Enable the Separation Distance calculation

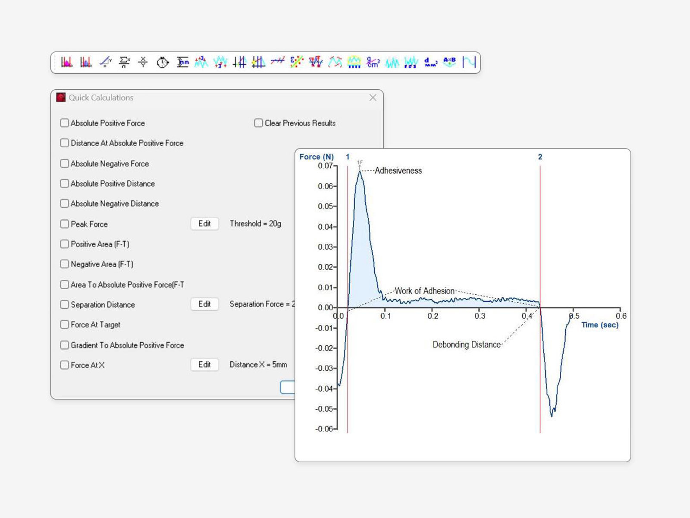[64, 304]
